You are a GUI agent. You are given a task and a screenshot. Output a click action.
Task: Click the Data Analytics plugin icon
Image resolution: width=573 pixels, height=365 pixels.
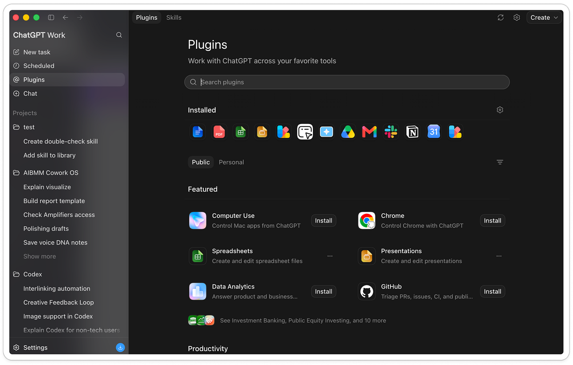[198, 291]
